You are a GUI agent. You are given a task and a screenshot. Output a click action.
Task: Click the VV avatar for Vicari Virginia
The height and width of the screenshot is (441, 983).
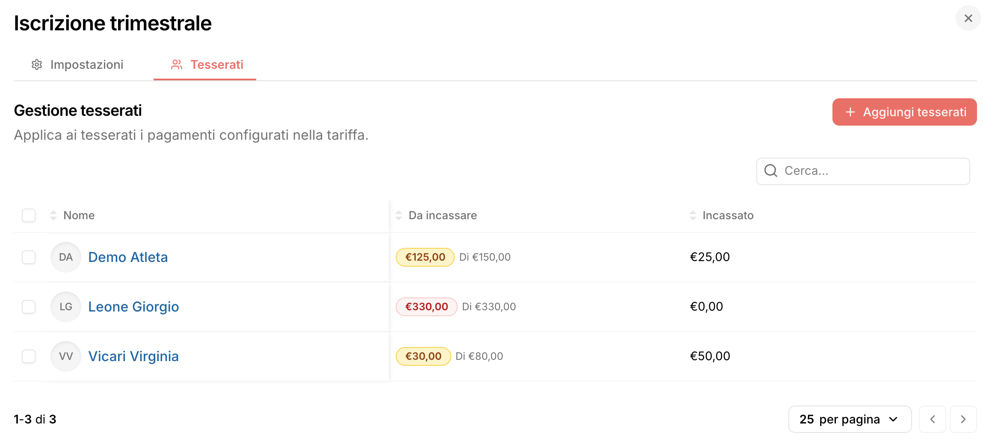(x=66, y=356)
